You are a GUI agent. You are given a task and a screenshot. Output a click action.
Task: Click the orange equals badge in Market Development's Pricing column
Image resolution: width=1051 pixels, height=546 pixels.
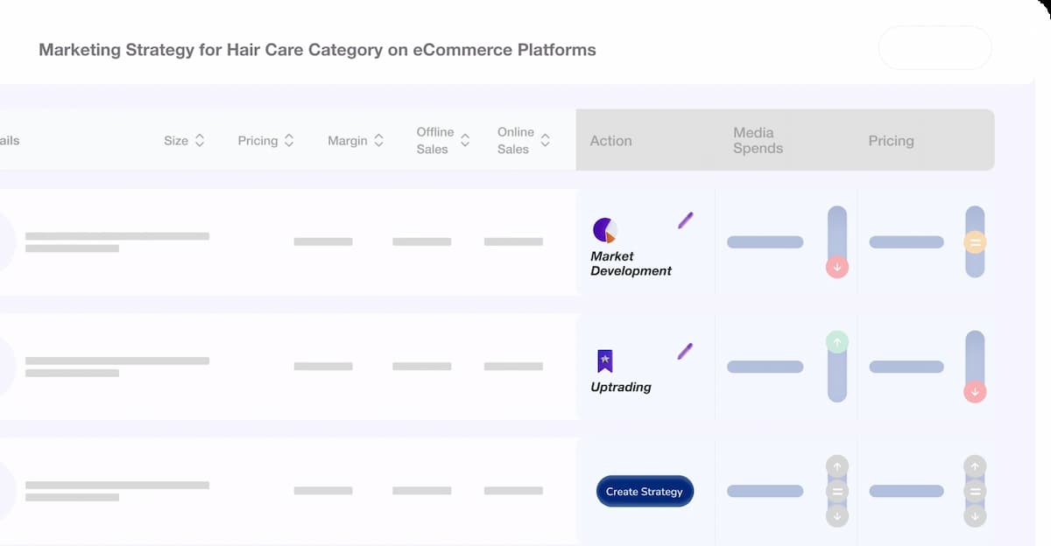coord(975,243)
